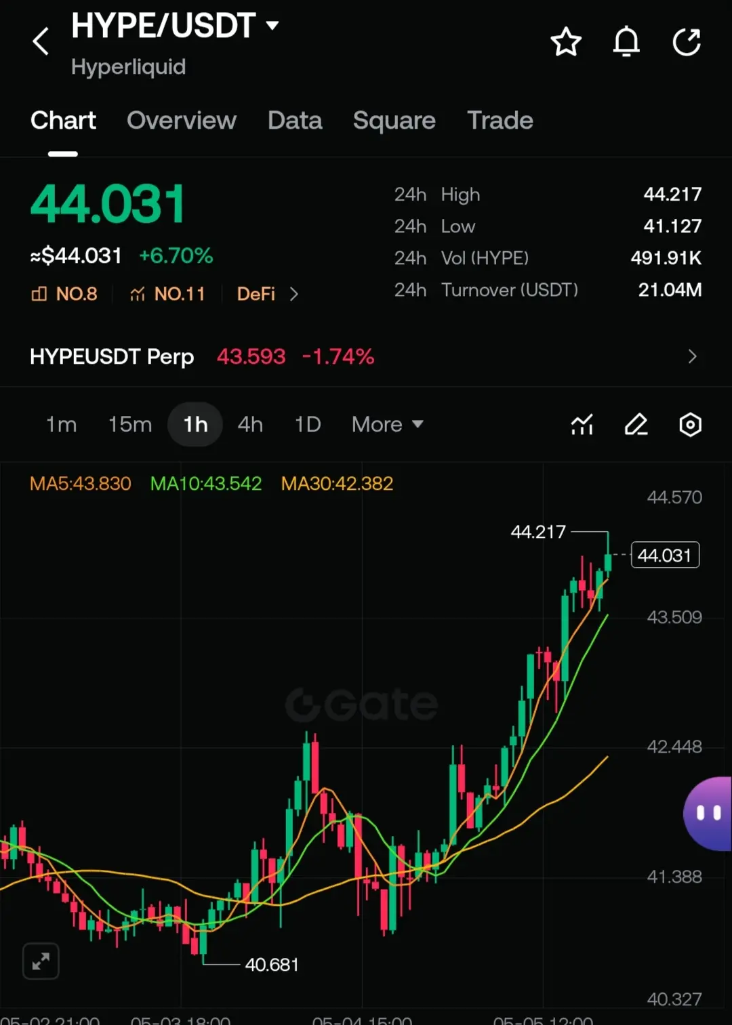732x1025 pixels.
Task: Tap the NO.8 ranking badge
Action: point(64,294)
